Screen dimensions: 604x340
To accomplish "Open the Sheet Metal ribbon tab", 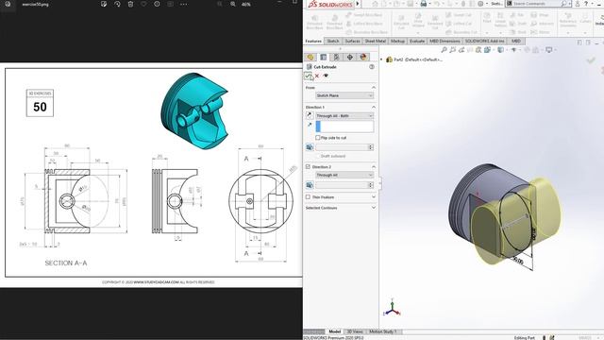I will pyautogui.click(x=376, y=42).
